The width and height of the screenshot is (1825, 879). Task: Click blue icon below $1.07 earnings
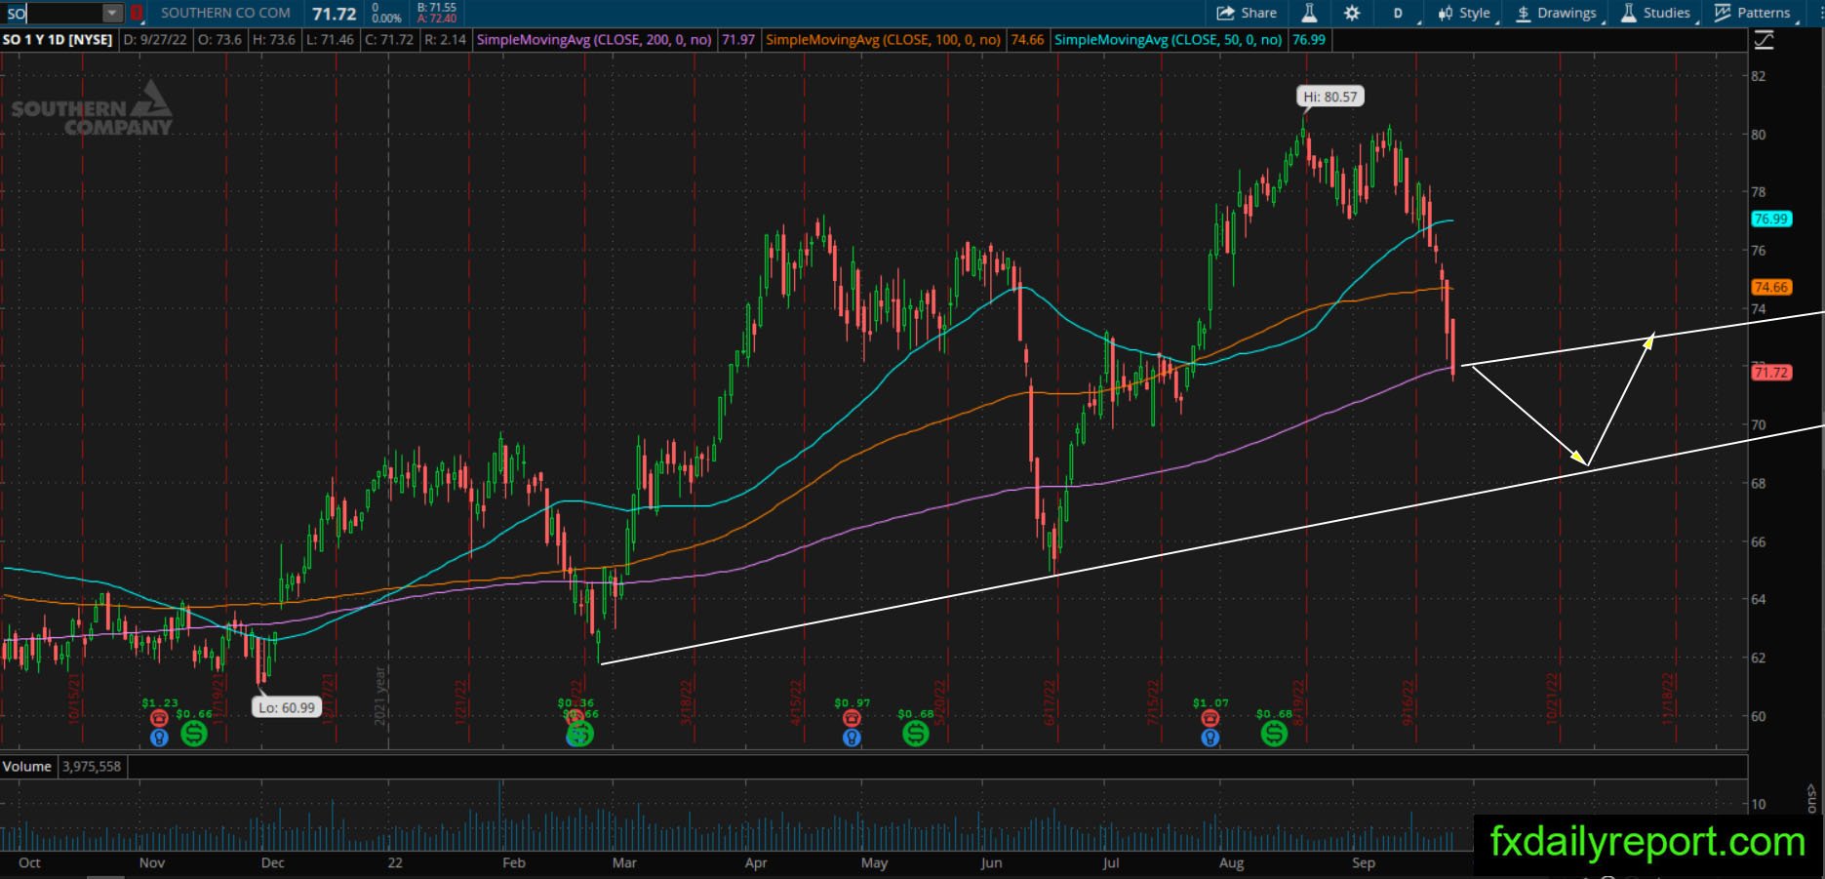click(x=1210, y=738)
